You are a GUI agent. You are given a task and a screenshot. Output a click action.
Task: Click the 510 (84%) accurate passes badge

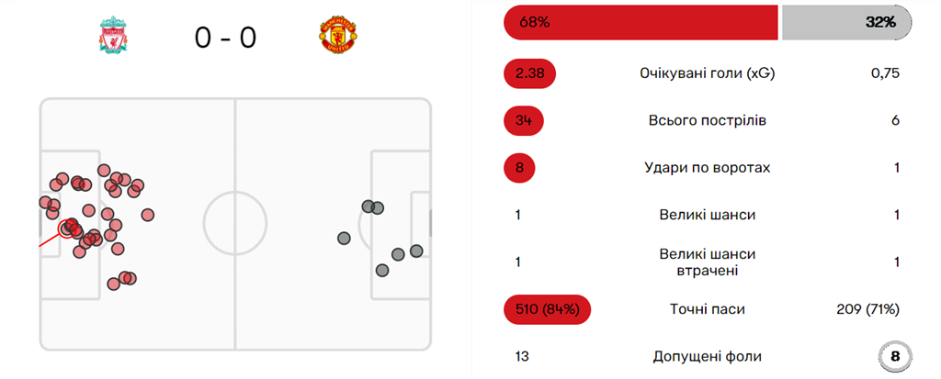(547, 309)
